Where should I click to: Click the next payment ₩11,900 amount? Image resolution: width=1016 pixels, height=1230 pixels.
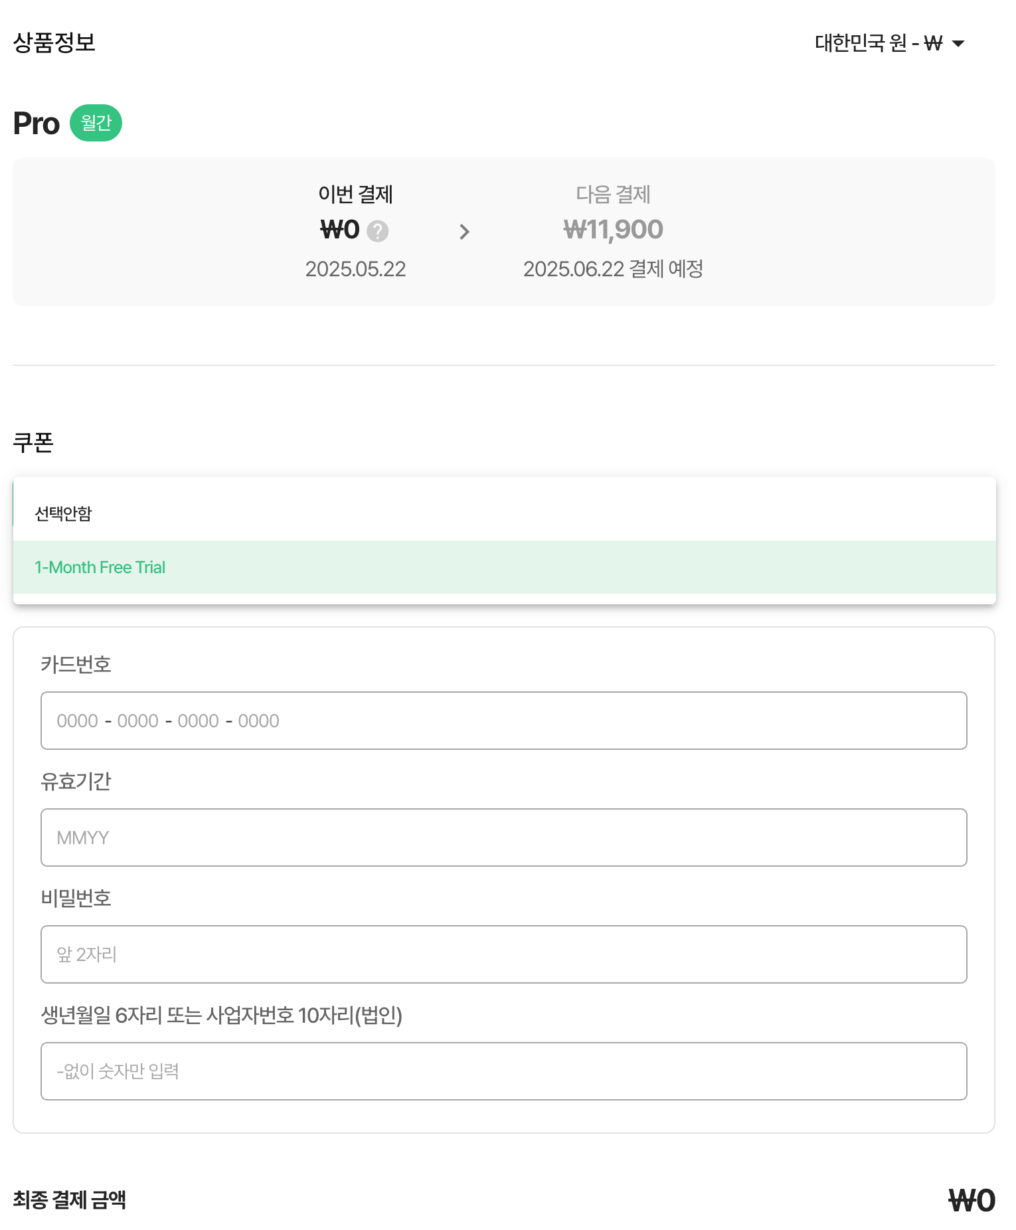tap(613, 230)
